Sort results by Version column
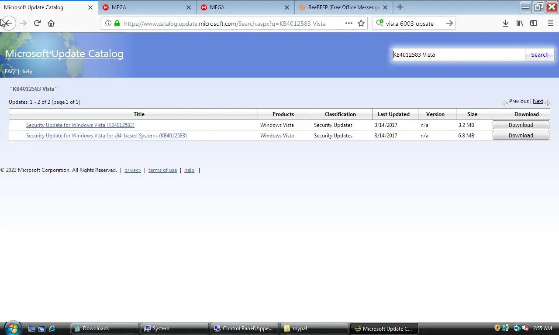Viewport: 559px width, 335px height. [435, 114]
